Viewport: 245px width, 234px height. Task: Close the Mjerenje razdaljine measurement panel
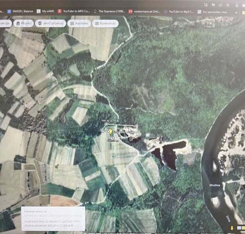point(82,209)
